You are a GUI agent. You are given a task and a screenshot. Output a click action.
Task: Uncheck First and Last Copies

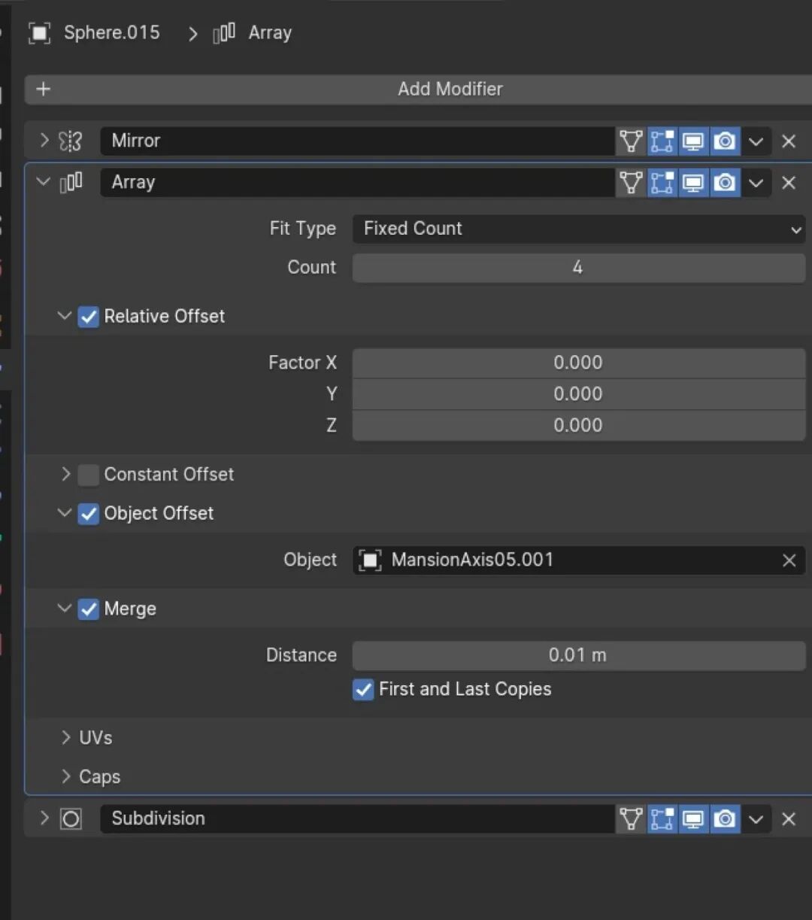(363, 689)
